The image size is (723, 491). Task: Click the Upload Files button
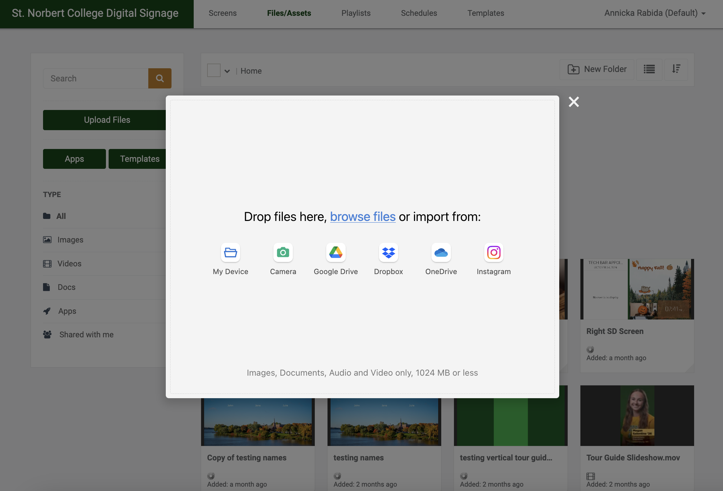(x=105, y=120)
